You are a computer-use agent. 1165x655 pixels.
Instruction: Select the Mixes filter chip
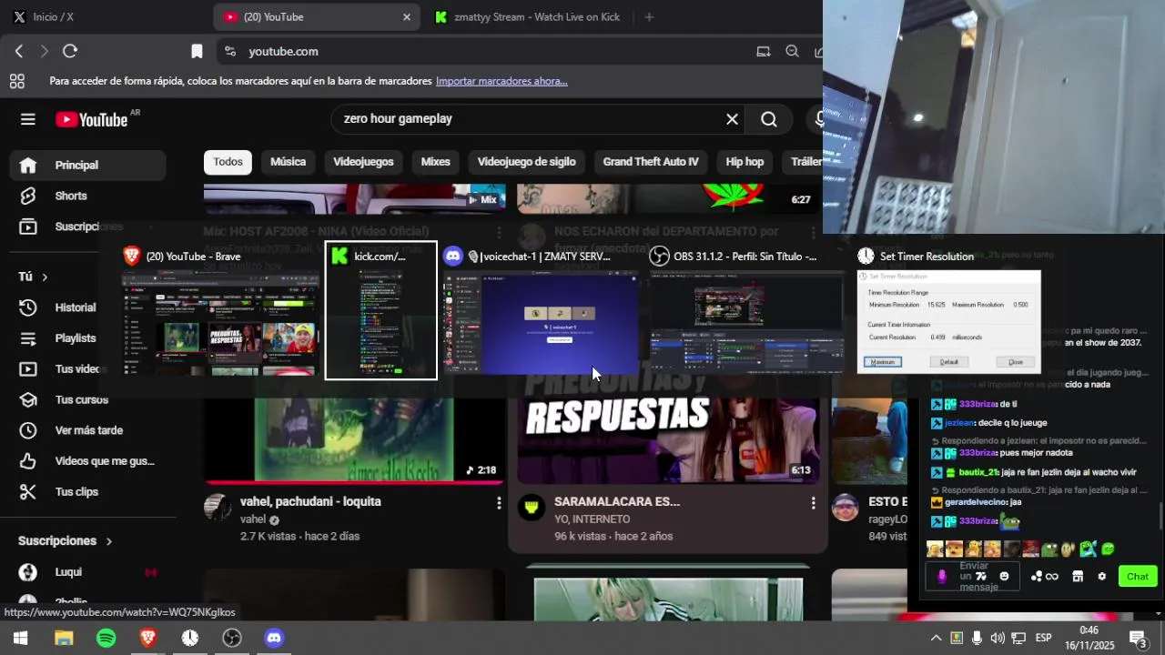[435, 162]
